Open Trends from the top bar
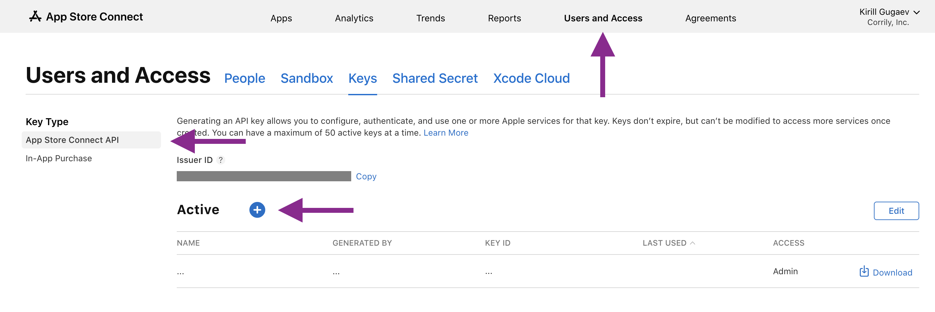Screen dimensions: 935x312 tap(430, 18)
